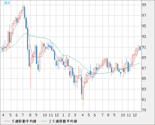Image resolution: width=155 pixels, height=125 pixels.
Task: Click the 83 price axis label
Action: pos(144,89)
